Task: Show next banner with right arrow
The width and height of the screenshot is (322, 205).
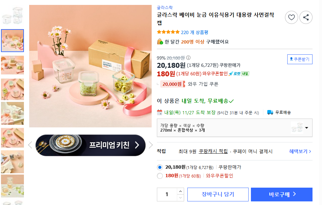Action: pos(151,145)
